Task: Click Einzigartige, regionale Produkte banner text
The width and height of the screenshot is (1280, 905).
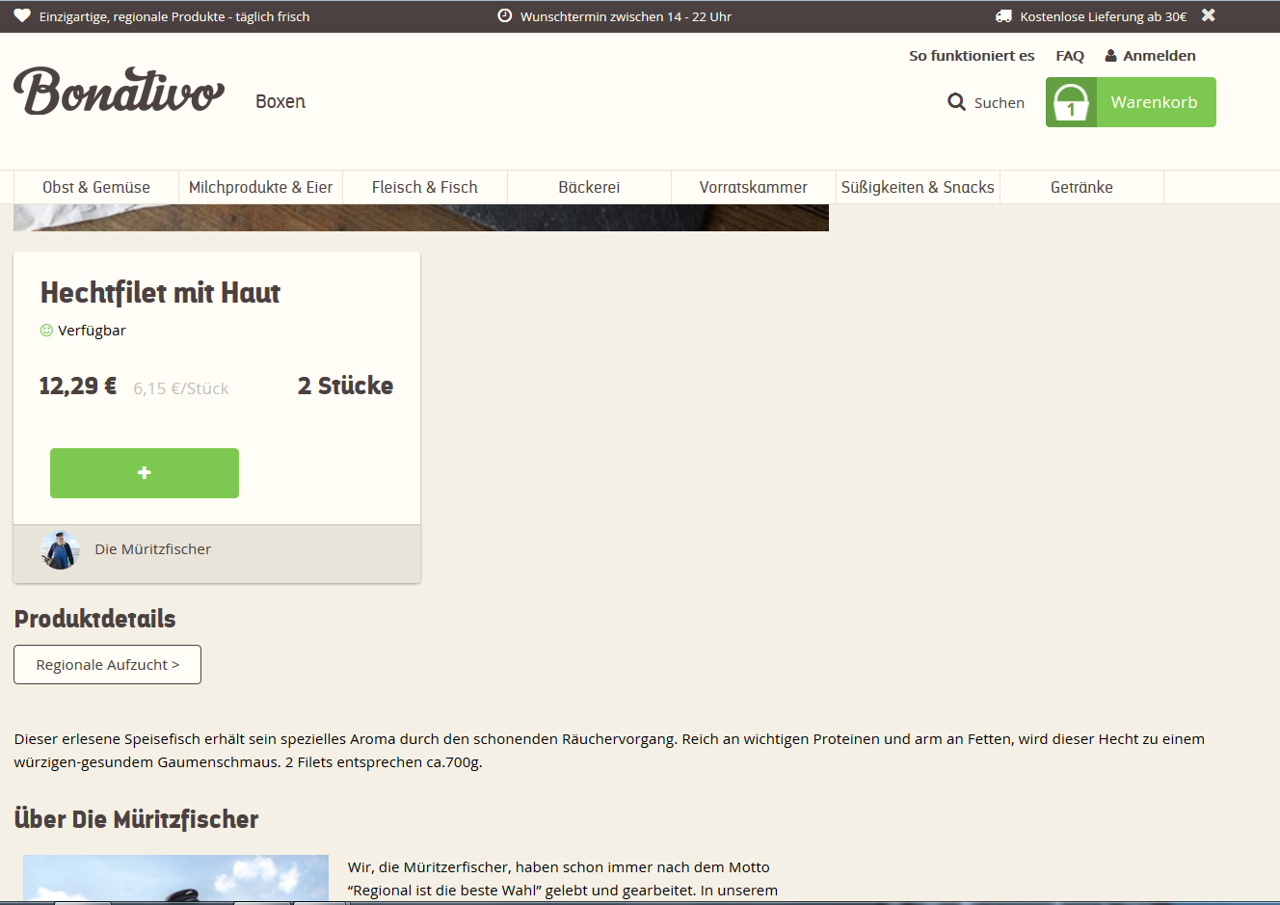Action: pos(174,16)
